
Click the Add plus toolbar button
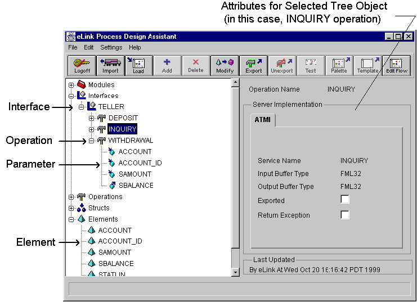(167, 66)
